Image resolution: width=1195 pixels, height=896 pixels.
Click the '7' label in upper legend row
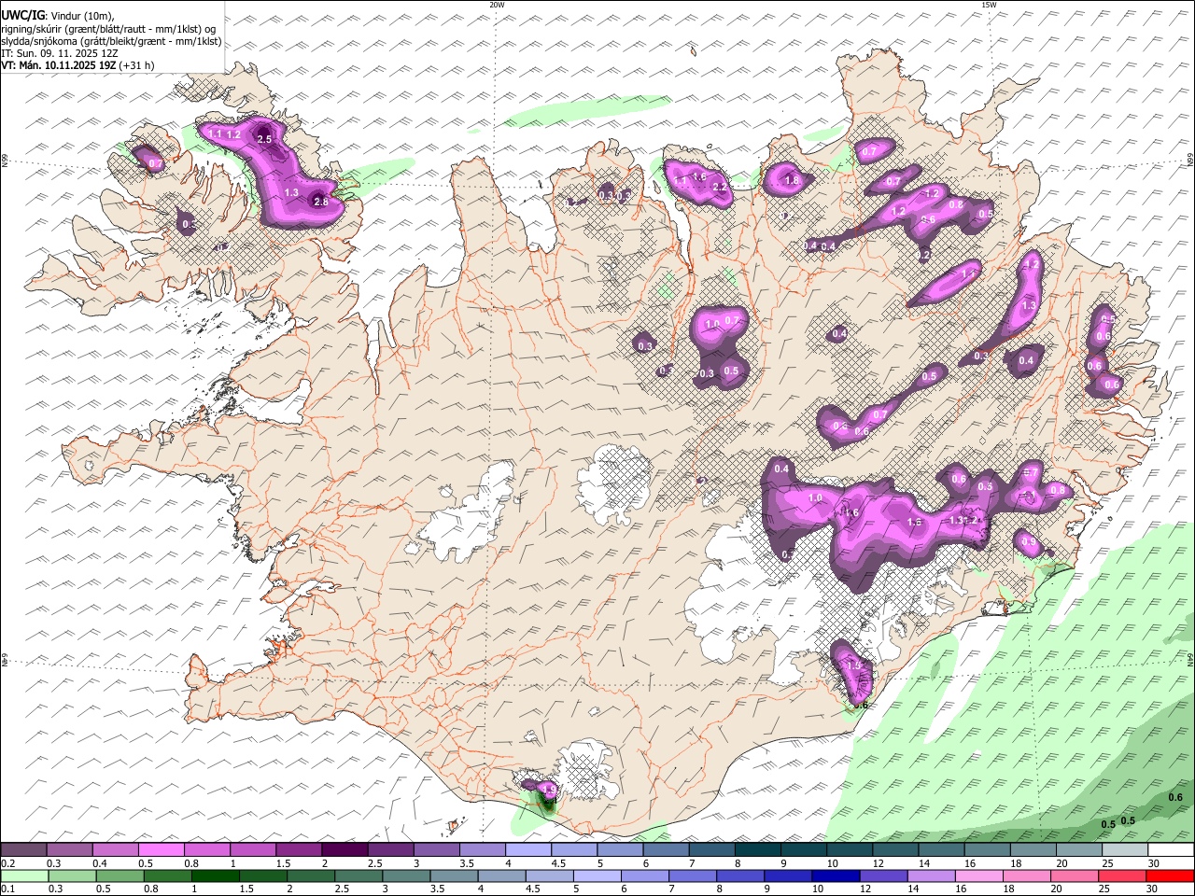tap(692, 863)
